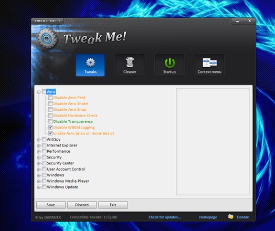Check the Security Center category checkbox
The image size is (275, 231).
click(x=44, y=163)
